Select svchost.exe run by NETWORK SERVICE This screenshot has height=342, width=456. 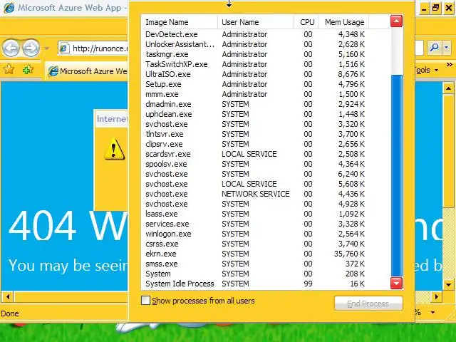coord(255,194)
